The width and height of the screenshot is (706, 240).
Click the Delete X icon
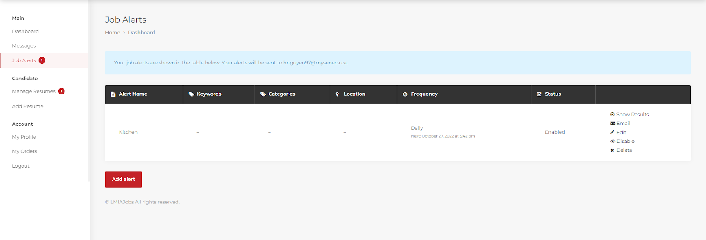pyautogui.click(x=612, y=150)
